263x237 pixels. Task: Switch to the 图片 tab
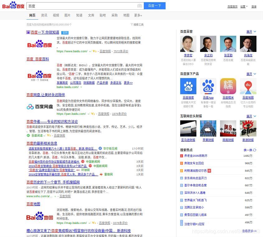coord(68,16)
